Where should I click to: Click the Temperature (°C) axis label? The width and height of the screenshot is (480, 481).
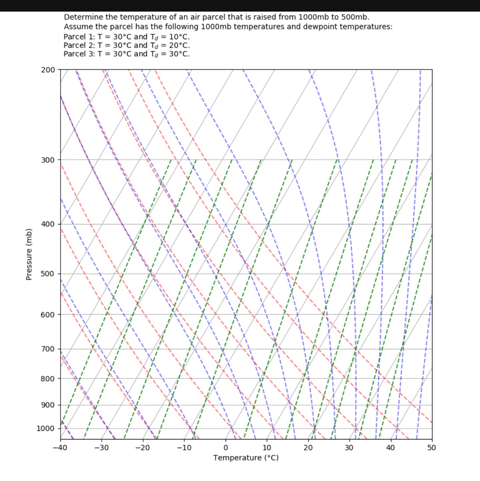[246, 457]
